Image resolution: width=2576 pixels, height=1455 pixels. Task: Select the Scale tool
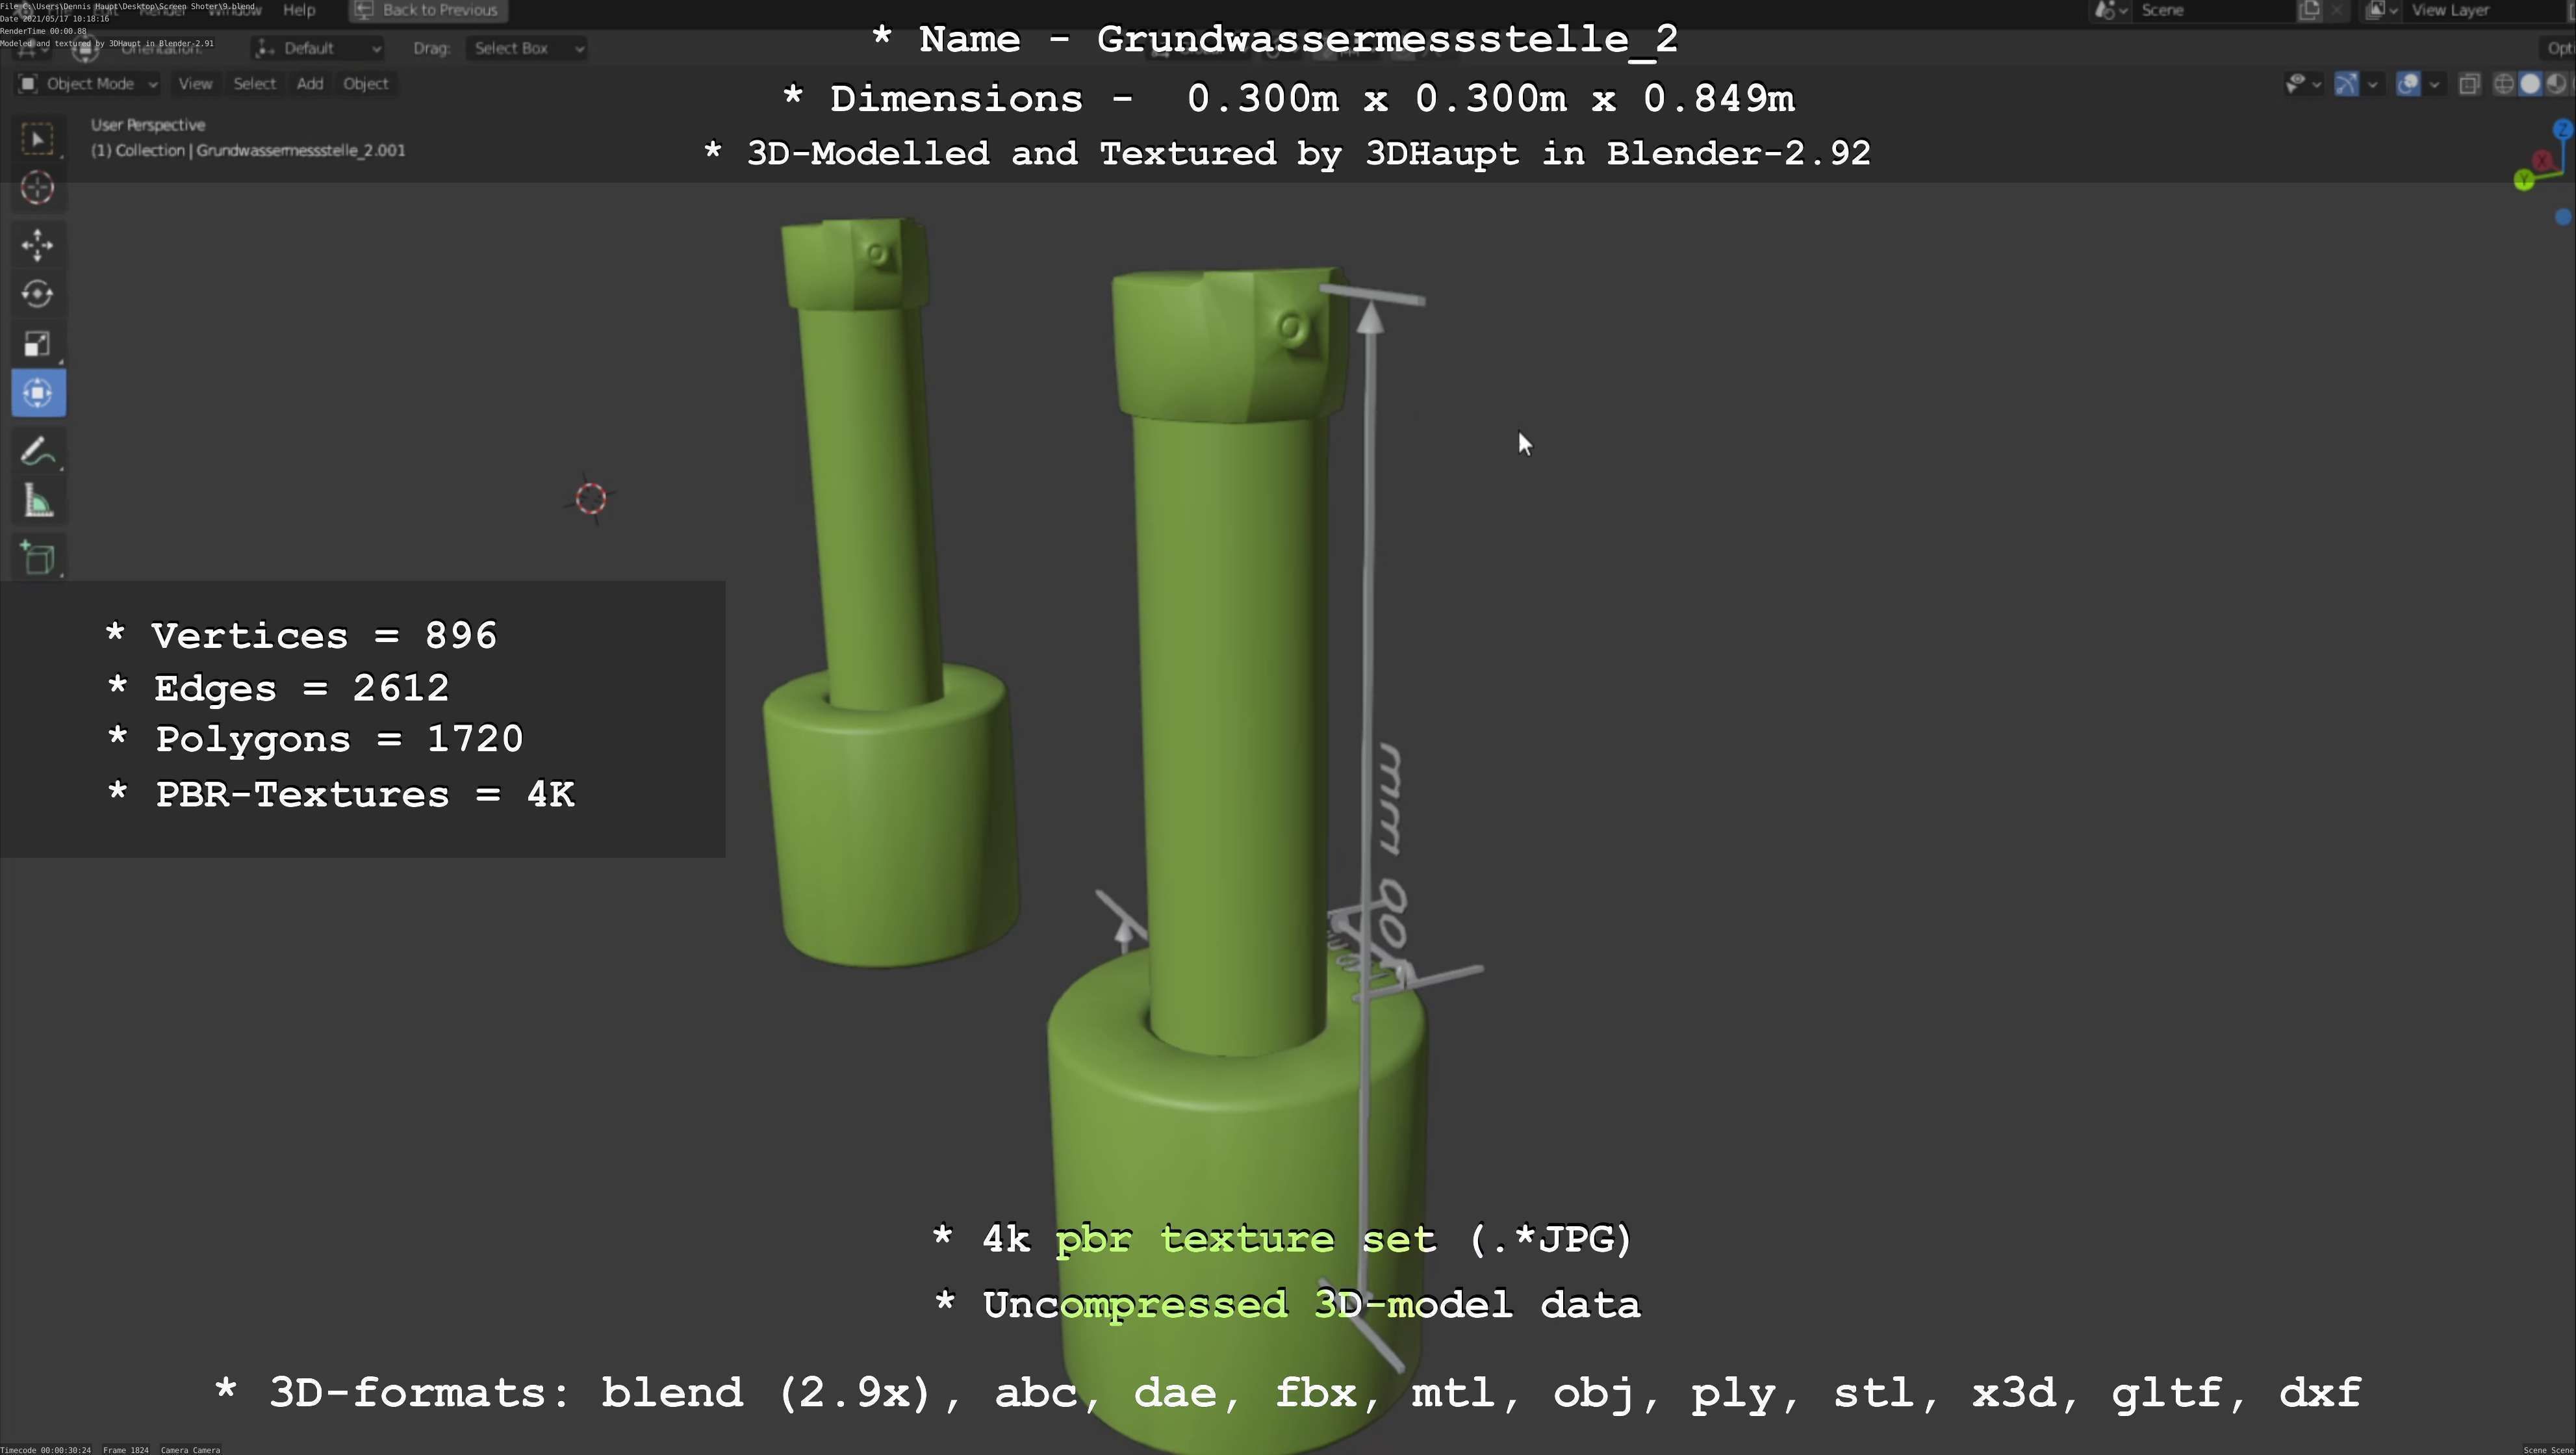coord(38,344)
